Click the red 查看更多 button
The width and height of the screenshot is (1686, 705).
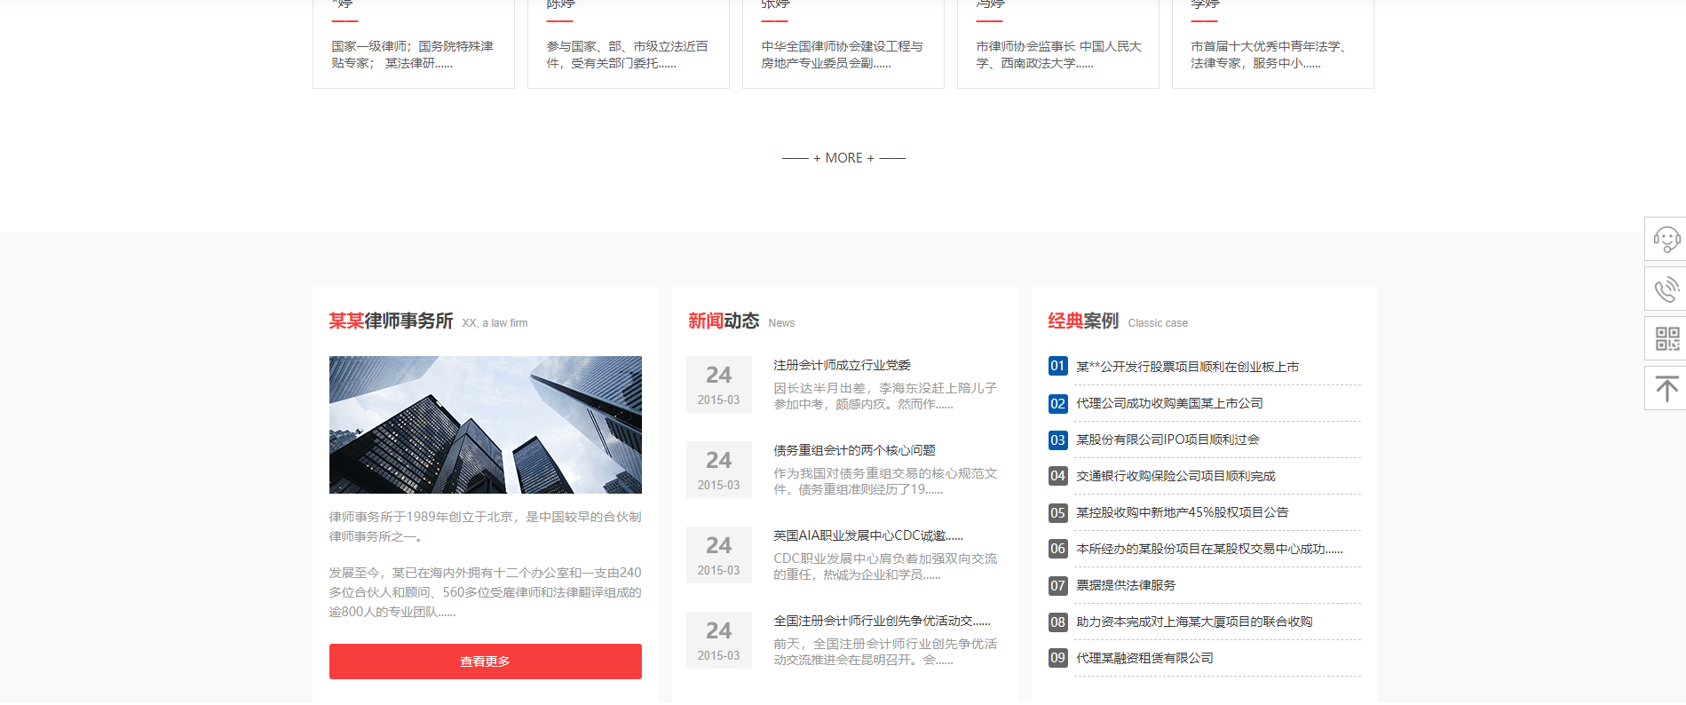tap(485, 661)
